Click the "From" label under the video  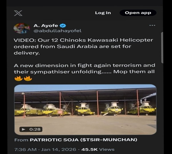(x=21, y=140)
